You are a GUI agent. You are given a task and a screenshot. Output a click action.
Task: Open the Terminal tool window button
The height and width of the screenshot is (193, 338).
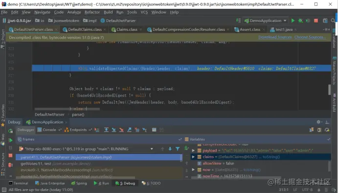(19, 183)
